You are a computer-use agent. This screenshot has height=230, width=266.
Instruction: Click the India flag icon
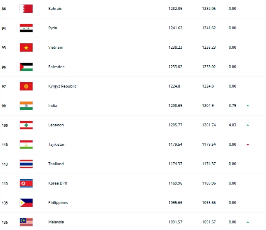(26, 106)
